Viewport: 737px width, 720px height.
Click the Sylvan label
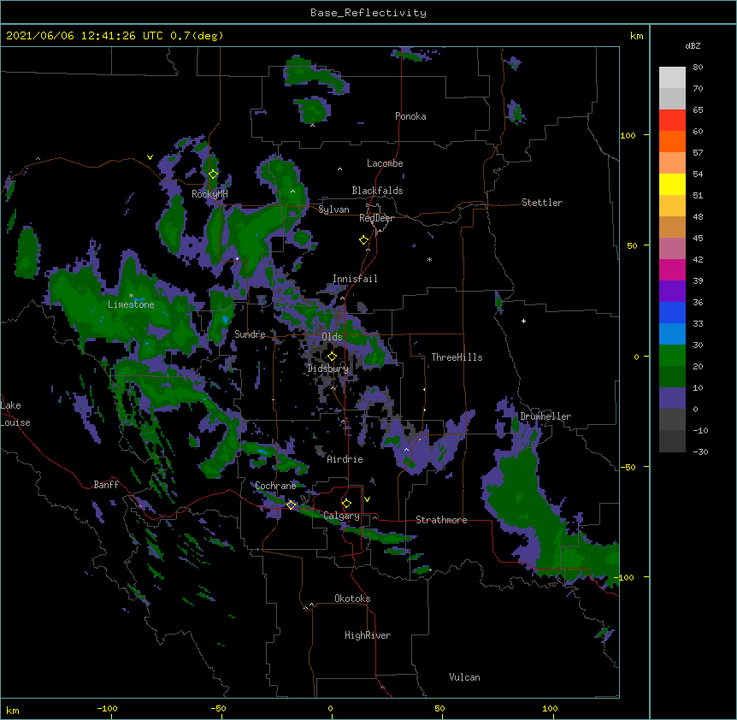coord(333,210)
